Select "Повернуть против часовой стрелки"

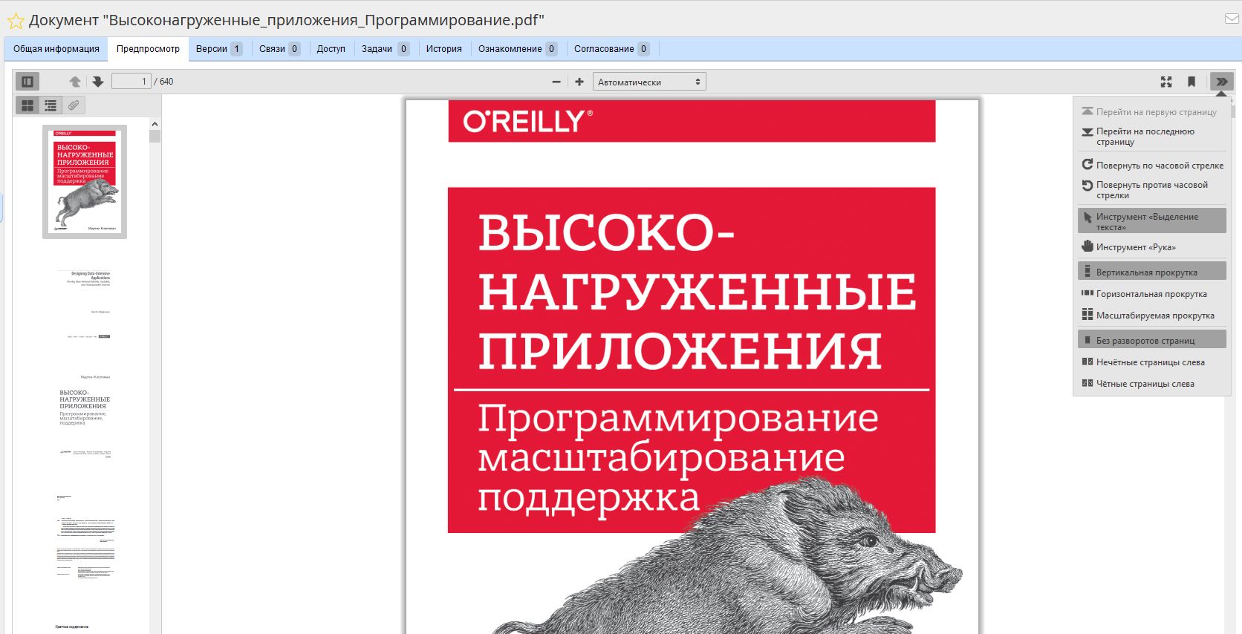[x=1151, y=190]
